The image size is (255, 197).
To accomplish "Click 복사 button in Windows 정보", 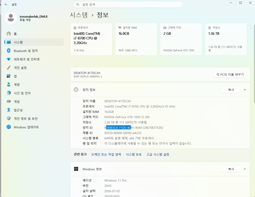I will click(231, 169).
